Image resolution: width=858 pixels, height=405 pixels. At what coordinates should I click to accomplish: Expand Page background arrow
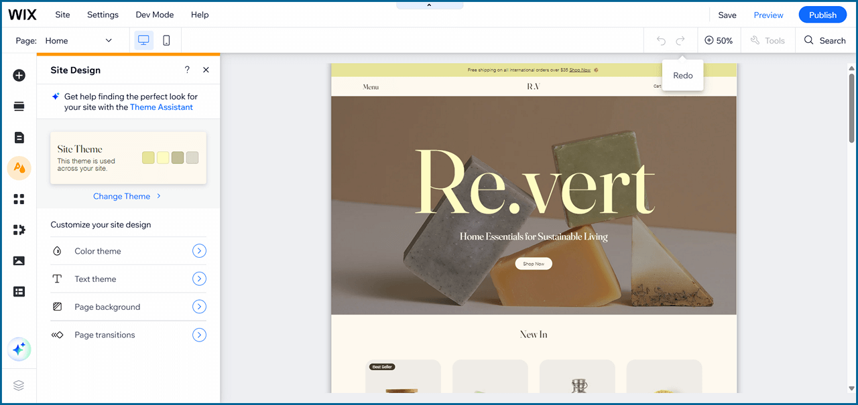199,307
